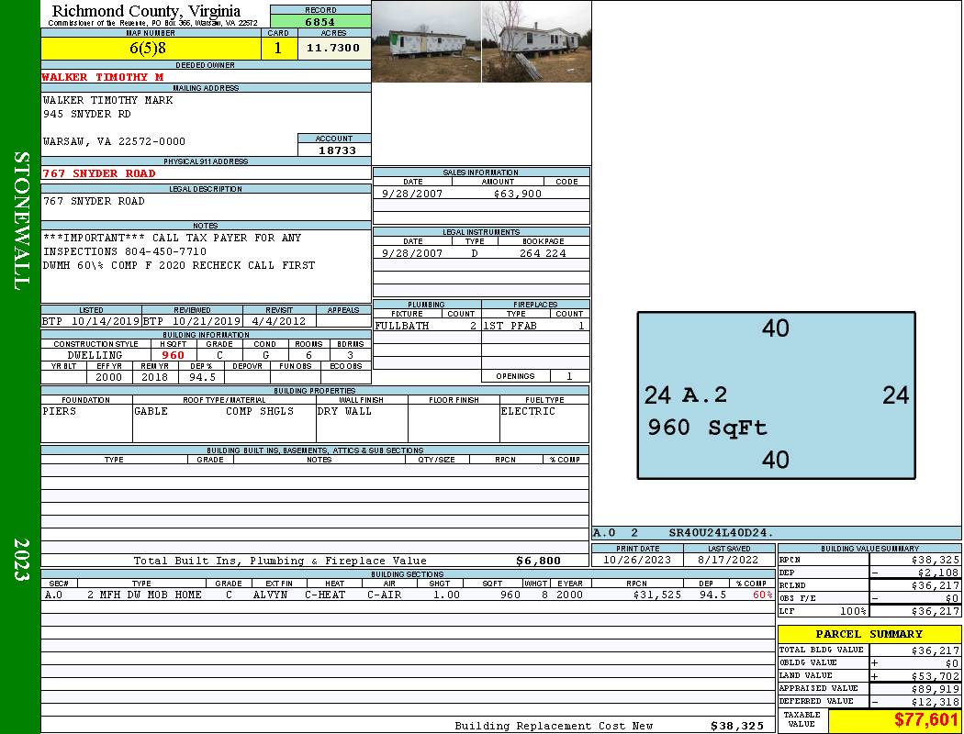
Task: Click deferred value $12,318
Action: tap(935, 702)
